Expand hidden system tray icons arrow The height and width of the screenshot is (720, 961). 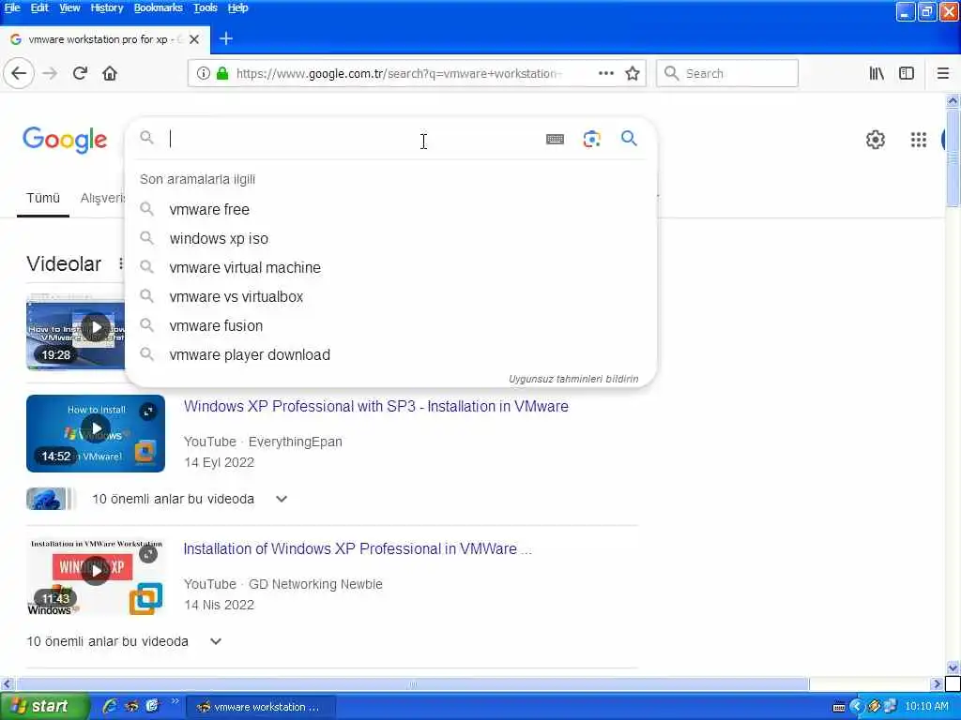[x=857, y=707]
